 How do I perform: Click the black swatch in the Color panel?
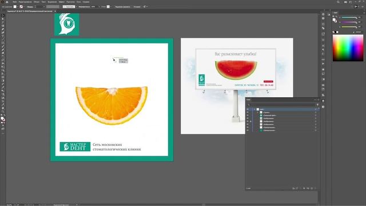[x=336, y=32]
